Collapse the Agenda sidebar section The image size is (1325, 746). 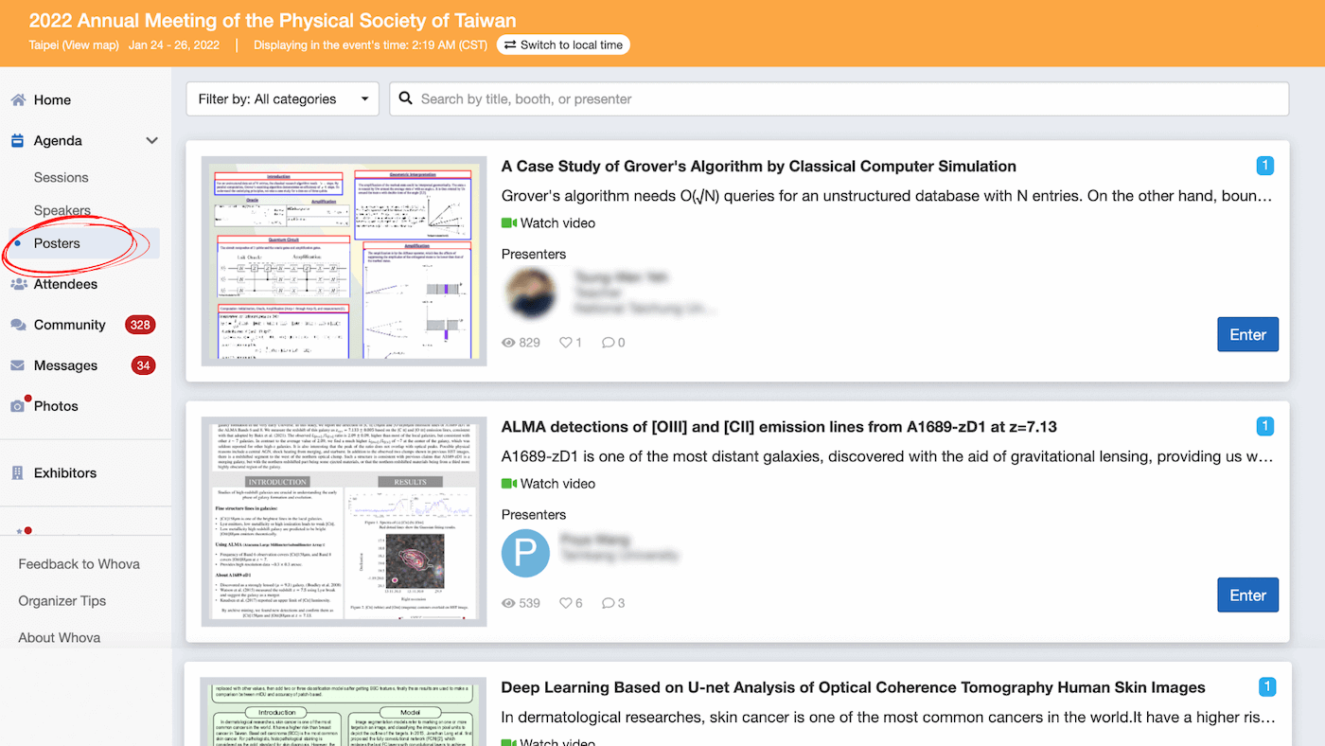(151, 139)
